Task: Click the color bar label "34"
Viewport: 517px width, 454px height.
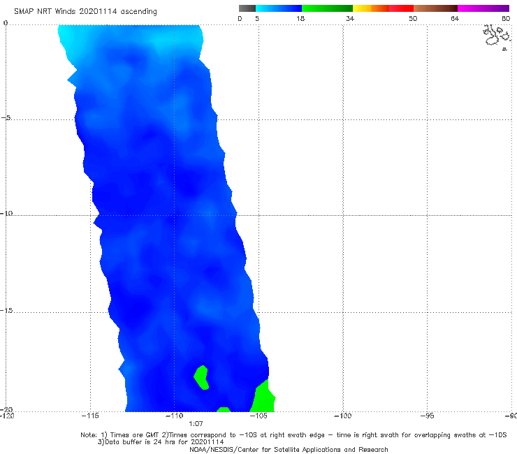Action: click(350, 18)
